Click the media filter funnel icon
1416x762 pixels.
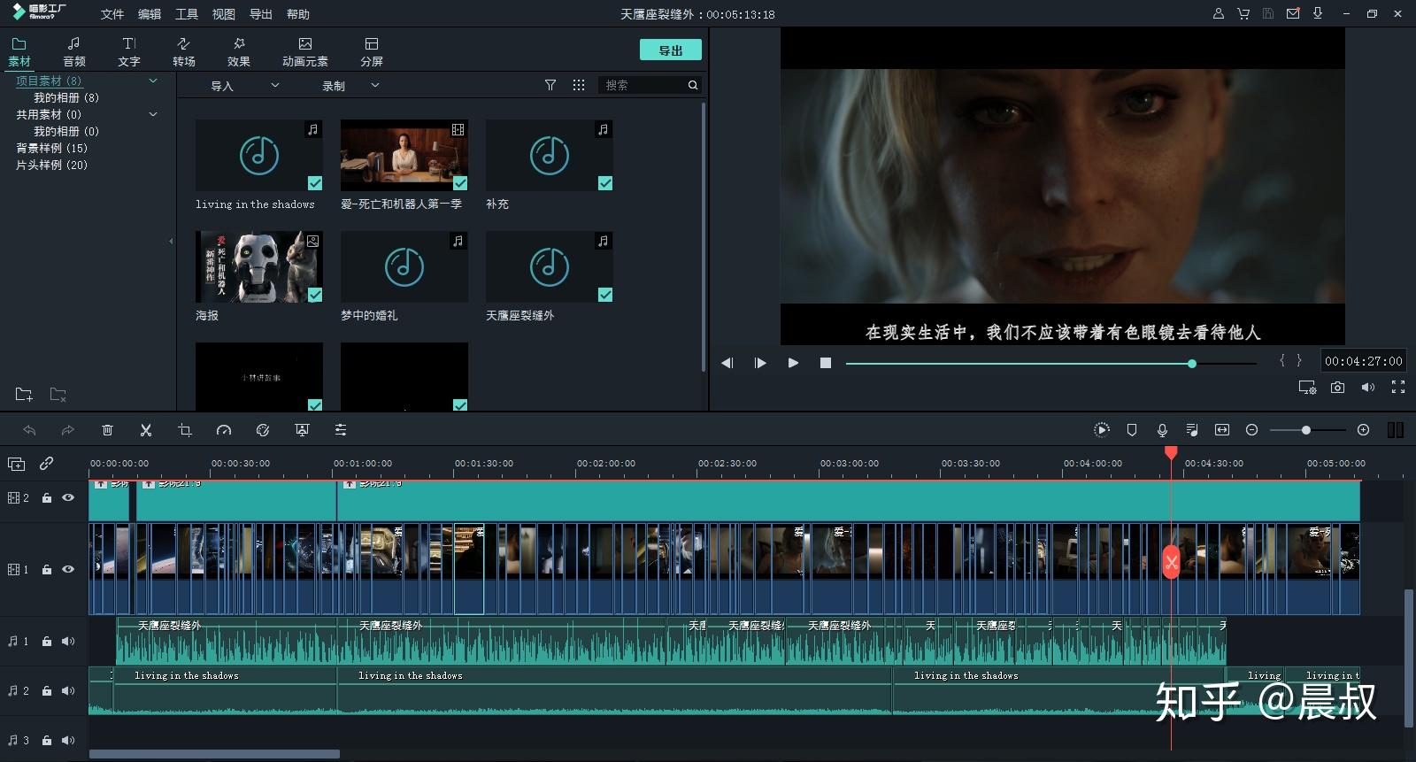tap(550, 85)
